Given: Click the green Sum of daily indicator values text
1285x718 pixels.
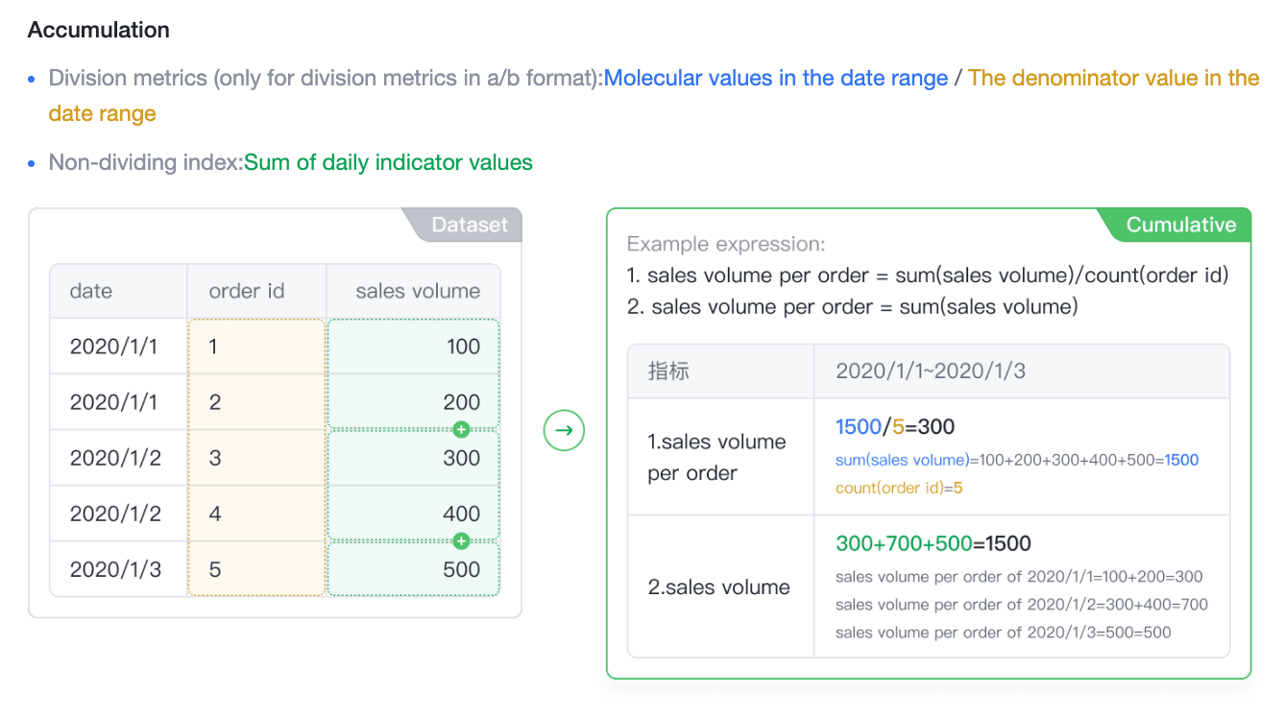Looking at the screenshot, I should pos(388,162).
